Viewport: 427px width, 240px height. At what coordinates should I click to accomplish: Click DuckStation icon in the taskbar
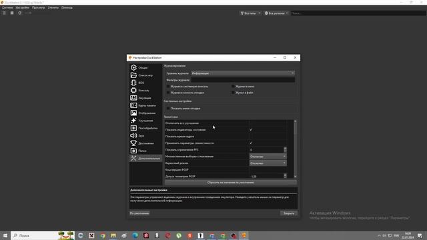pos(244,235)
